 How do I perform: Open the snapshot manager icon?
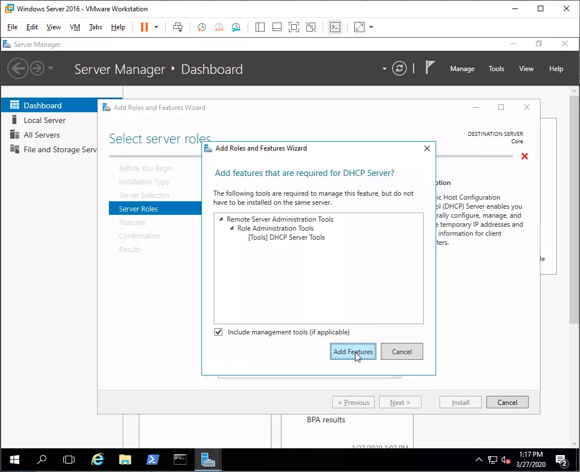pos(236,27)
